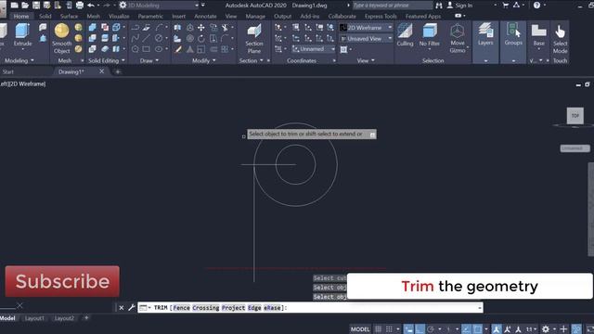Click the Smooth Object mesh tool
This screenshot has width=594, height=334.
61,38
